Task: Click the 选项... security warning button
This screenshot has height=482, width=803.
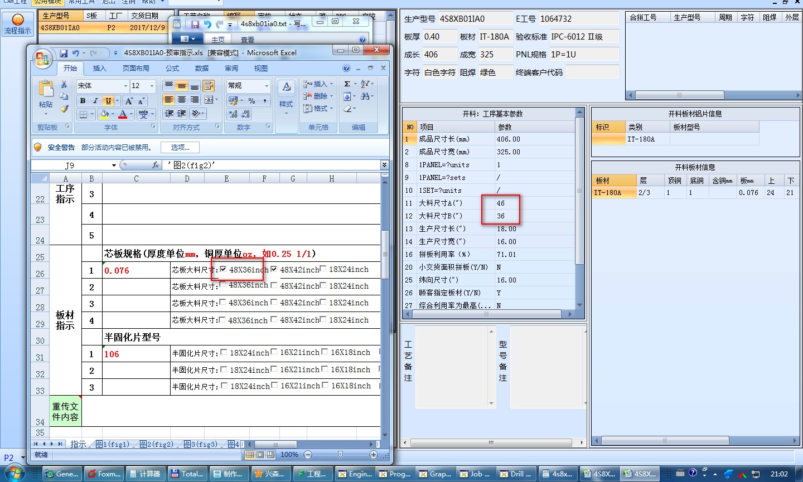Action: pyautogui.click(x=180, y=148)
